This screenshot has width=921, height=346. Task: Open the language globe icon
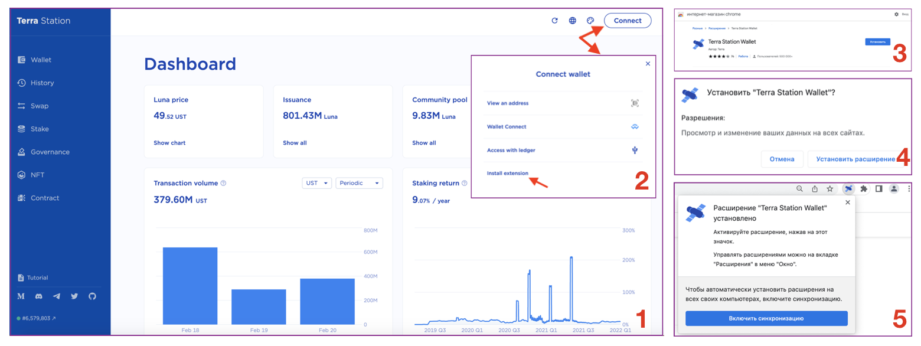coord(572,21)
